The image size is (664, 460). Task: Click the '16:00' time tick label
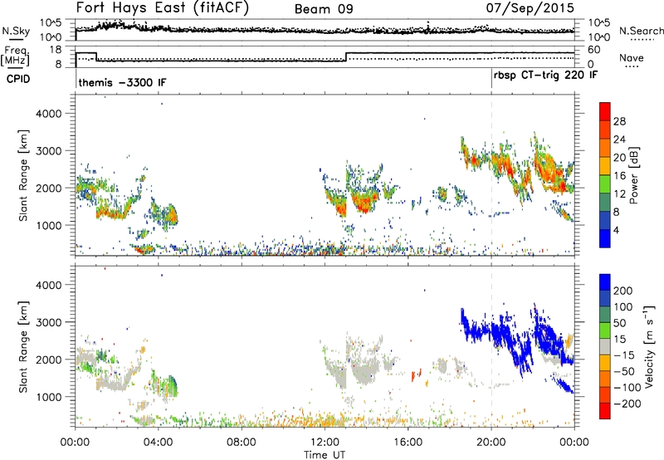[408, 443]
